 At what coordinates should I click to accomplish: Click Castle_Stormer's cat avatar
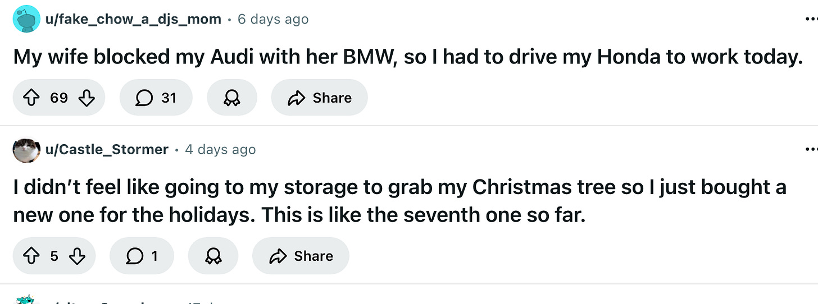coord(26,150)
